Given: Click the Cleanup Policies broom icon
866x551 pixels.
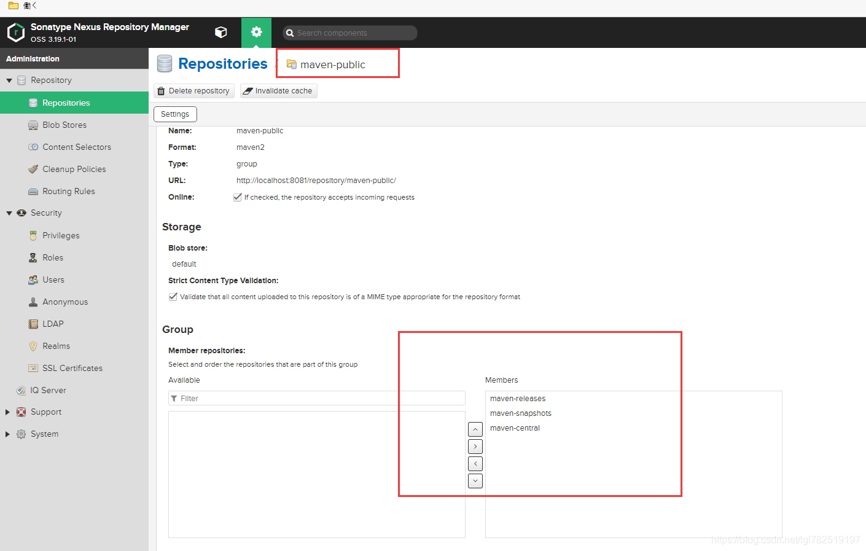Looking at the screenshot, I should pyautogui.click(x=33, y=169).
